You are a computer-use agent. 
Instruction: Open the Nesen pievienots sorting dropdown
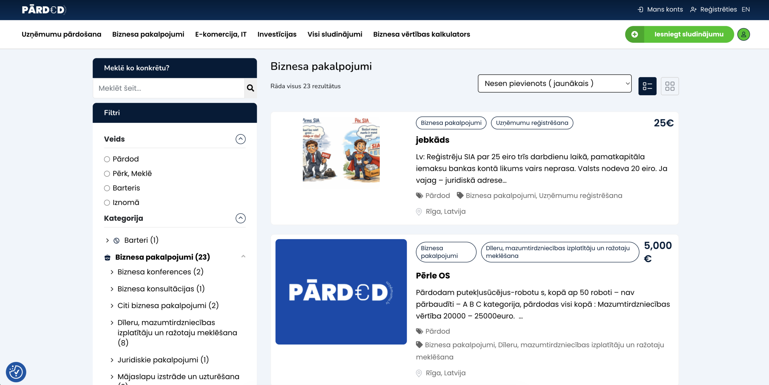point(554,83)
